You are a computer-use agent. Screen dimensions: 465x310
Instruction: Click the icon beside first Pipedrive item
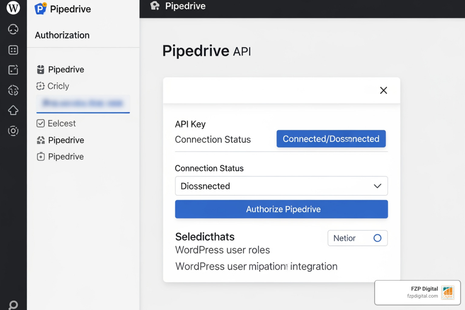coord(41,70)
